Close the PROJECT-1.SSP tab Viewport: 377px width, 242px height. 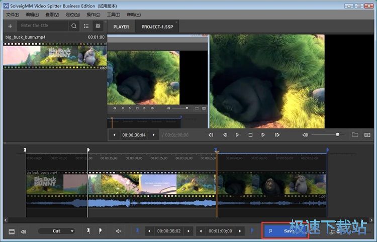(x=176, y=22)
